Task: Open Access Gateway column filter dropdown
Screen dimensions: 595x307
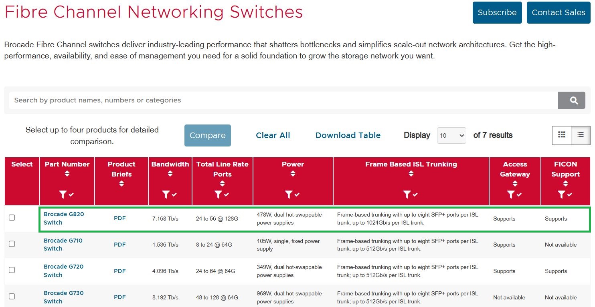Action: point(511,195)
